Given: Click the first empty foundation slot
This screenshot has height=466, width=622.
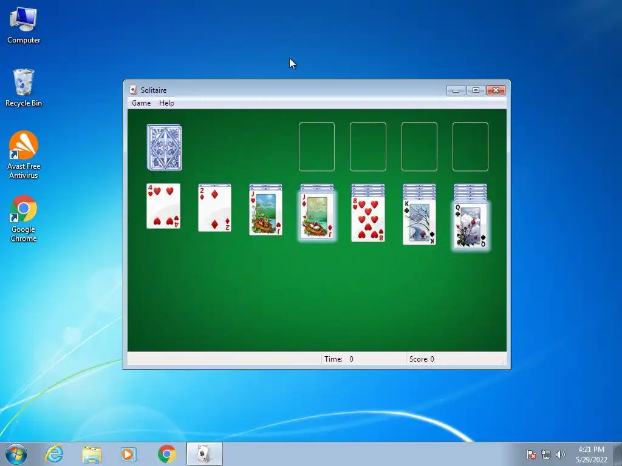Looking at the screenshot, I should (316, 147).
